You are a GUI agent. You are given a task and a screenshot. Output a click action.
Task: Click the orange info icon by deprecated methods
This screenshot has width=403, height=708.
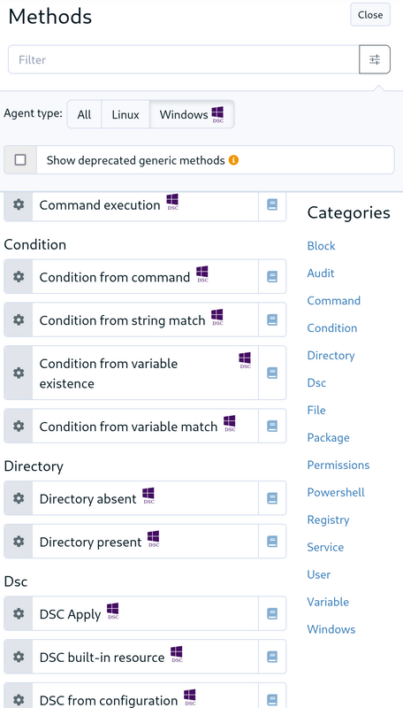point(233,160)
